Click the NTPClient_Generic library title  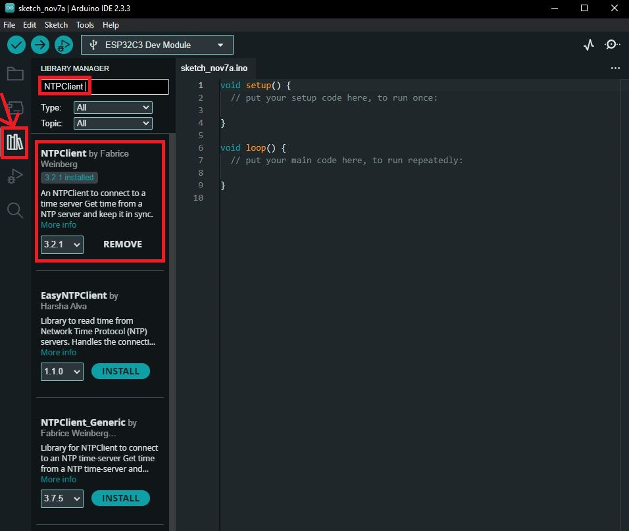coord(83,422)
